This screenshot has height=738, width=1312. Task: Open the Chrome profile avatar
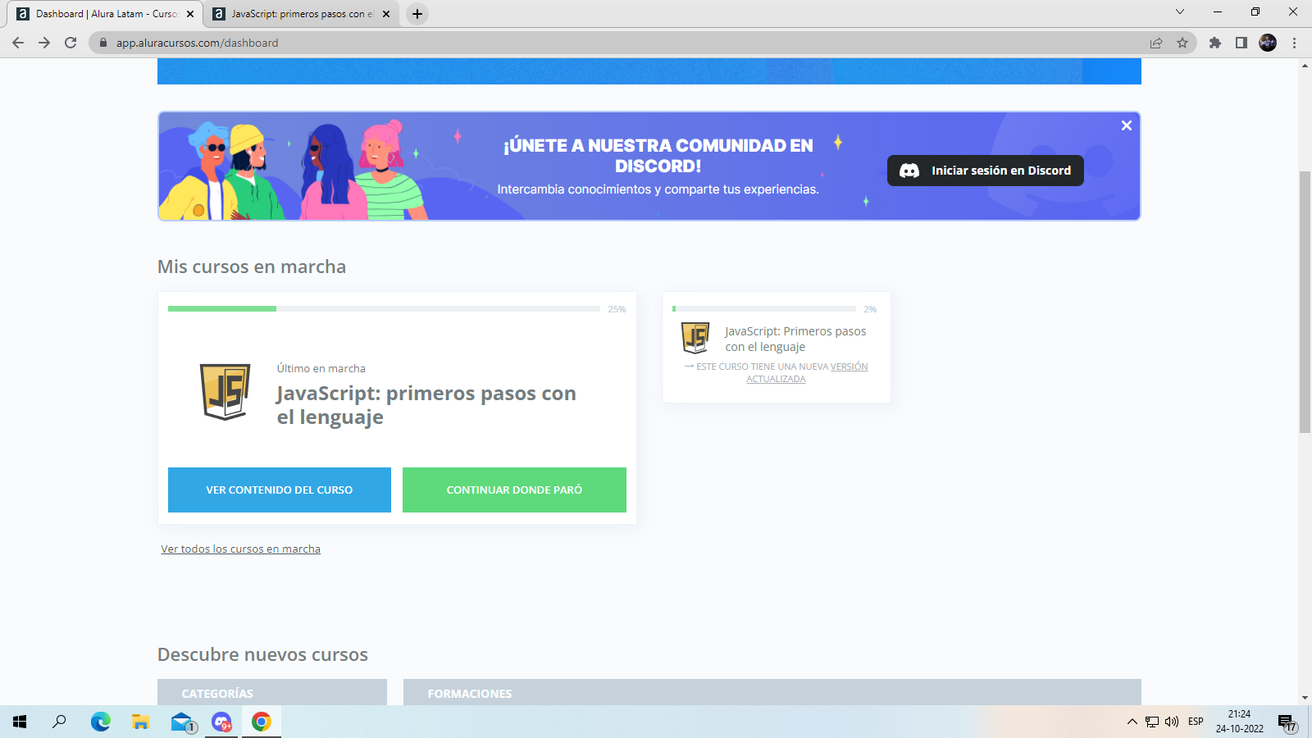point(1268,43)
